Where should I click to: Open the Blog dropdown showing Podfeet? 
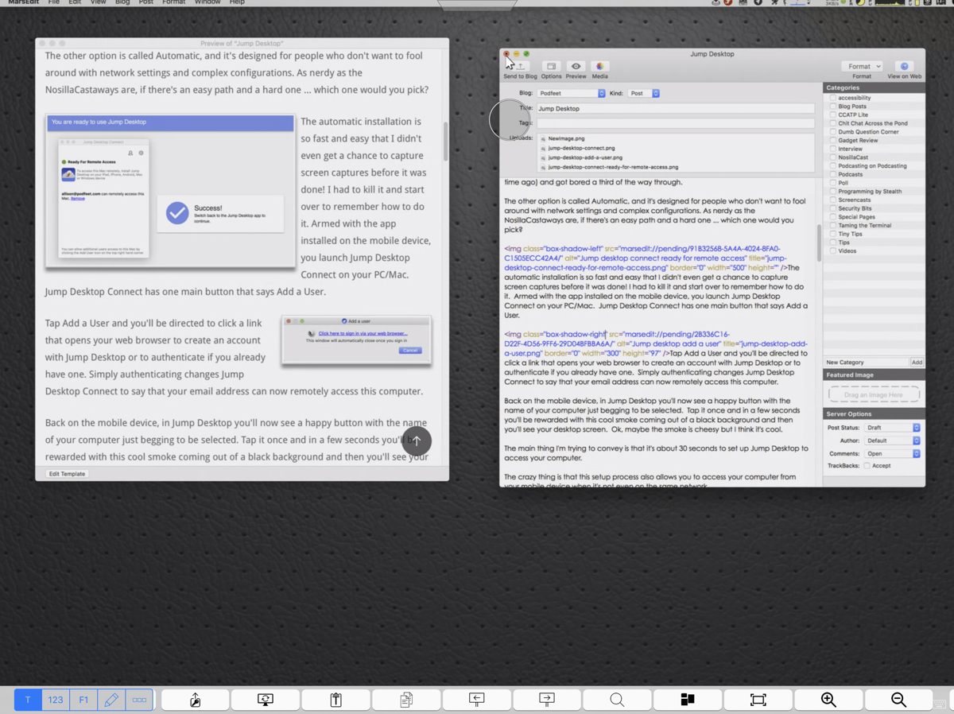(572, 94)
